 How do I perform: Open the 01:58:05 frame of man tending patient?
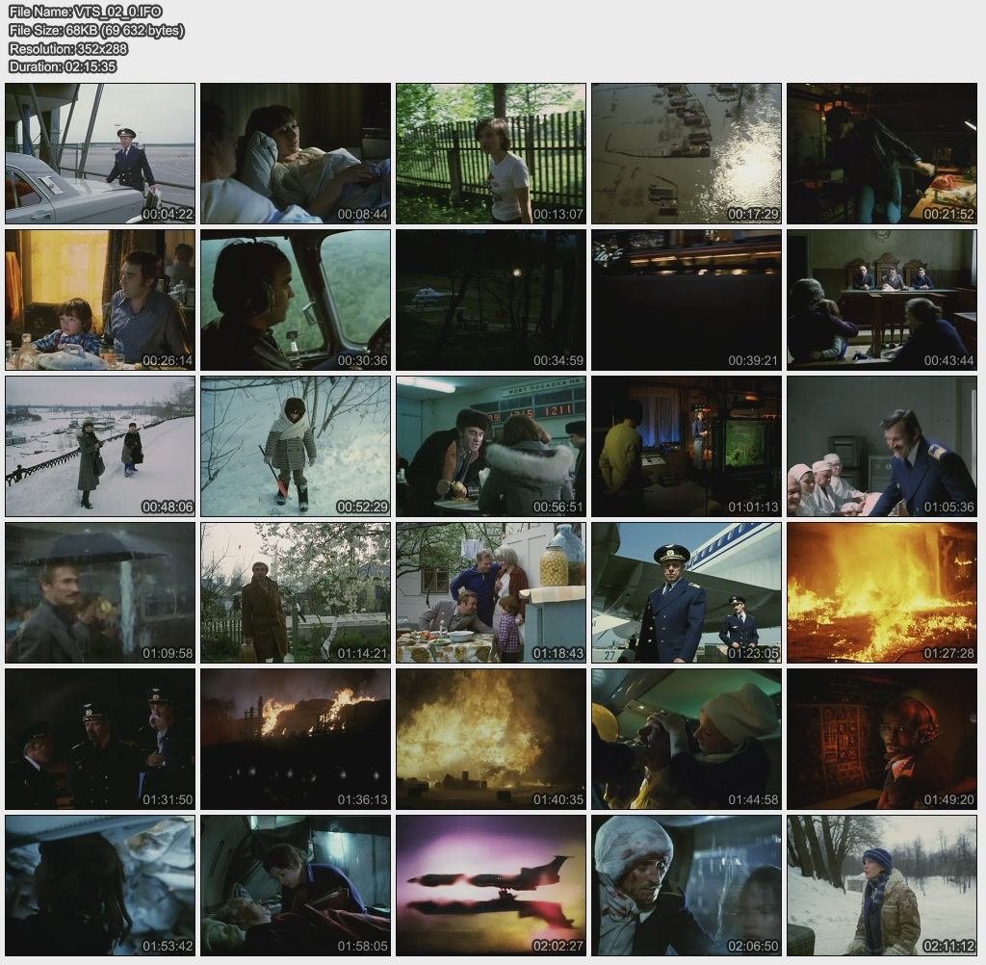[x=296, y=886]
